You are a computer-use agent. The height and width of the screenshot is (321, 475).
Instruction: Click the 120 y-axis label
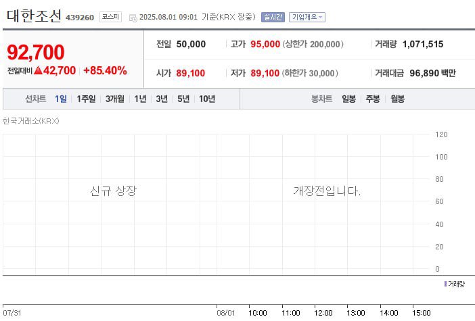pos(441,134)
